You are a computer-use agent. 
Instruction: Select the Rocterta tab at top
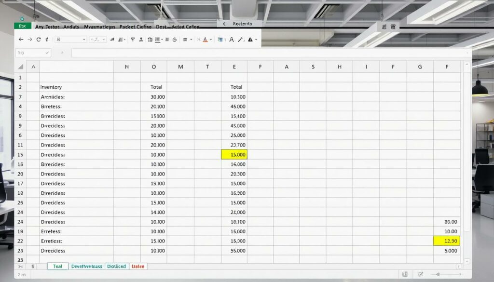point(242,24)
